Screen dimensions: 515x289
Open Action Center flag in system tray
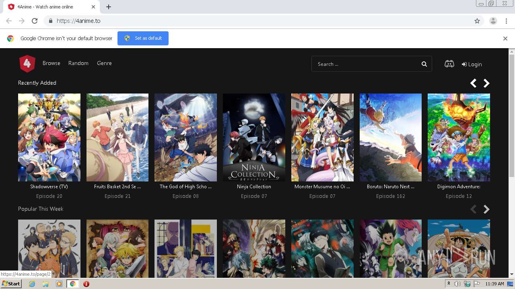click(476, 284)
